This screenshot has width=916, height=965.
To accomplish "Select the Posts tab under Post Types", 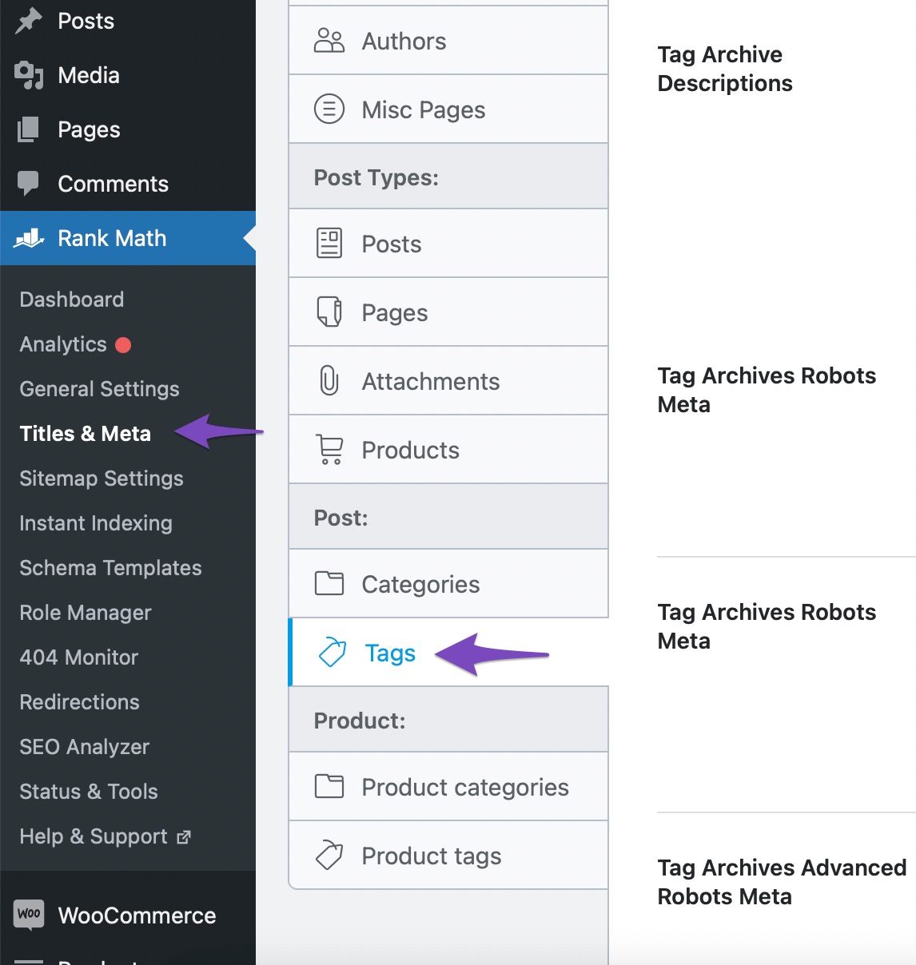I will (x=448, y=244).
